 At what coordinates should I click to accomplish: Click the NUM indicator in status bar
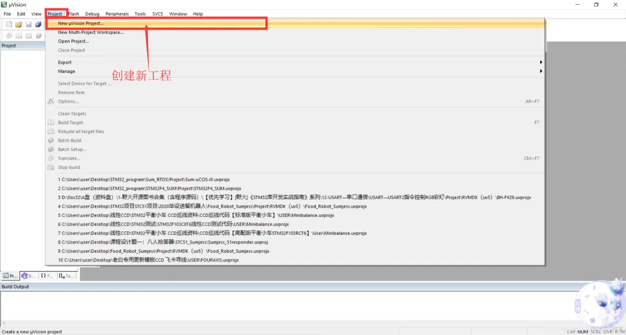point(583,331)
